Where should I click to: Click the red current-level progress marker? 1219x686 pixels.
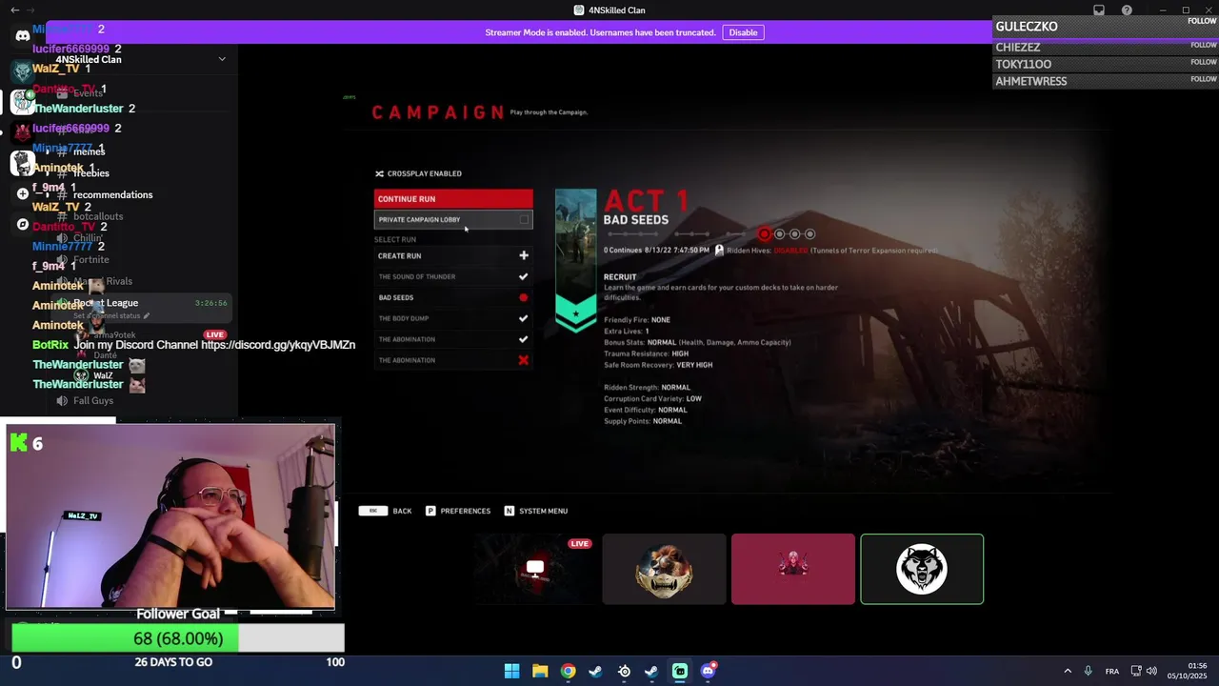pos(764,234)
